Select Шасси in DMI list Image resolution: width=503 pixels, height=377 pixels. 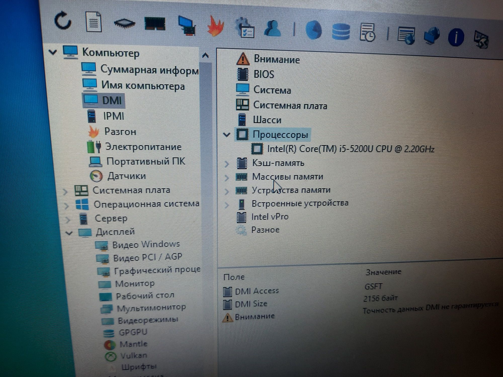coord(259,120)
